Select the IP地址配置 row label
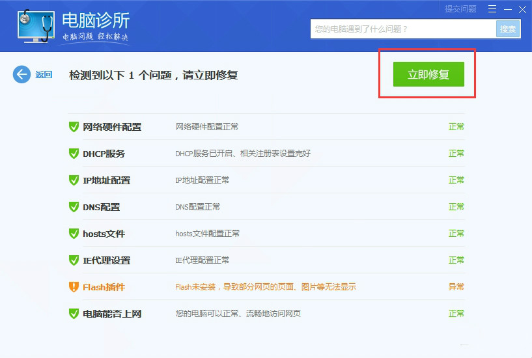 pos(107,180)
